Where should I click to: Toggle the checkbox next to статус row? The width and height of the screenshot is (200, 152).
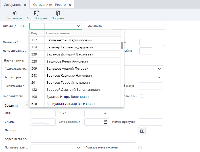pos(141,96)
